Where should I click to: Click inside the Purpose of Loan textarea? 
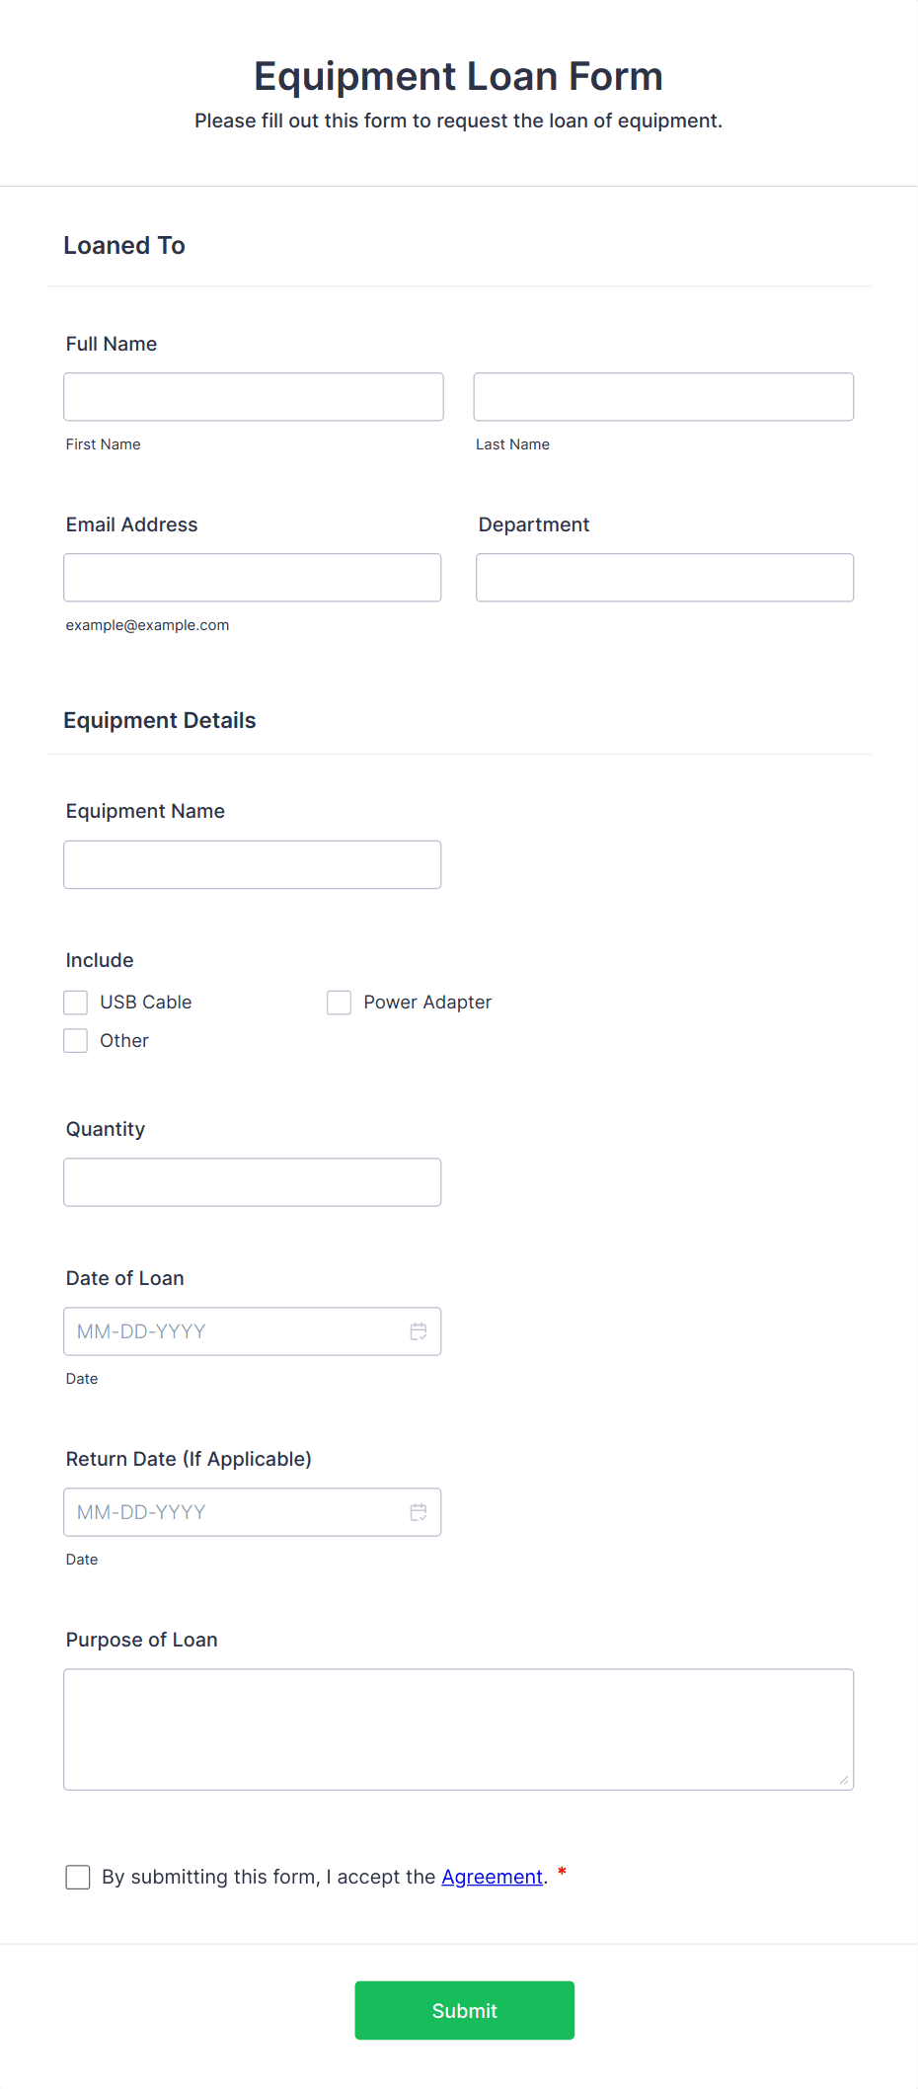coord(459,1729)
